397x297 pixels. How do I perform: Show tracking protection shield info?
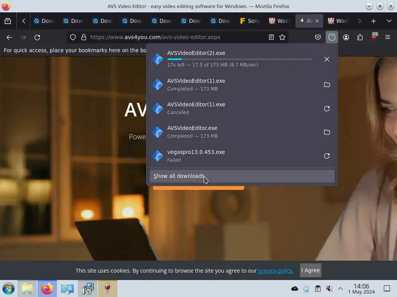coord(73,37)
